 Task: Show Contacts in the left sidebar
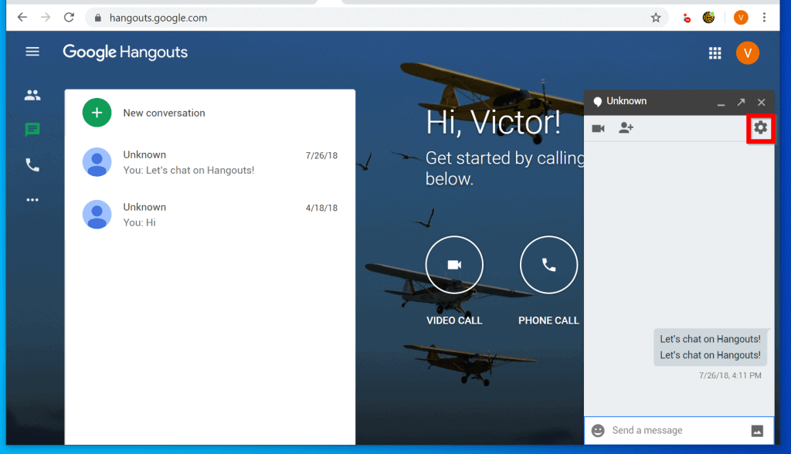tap(32, 95)
